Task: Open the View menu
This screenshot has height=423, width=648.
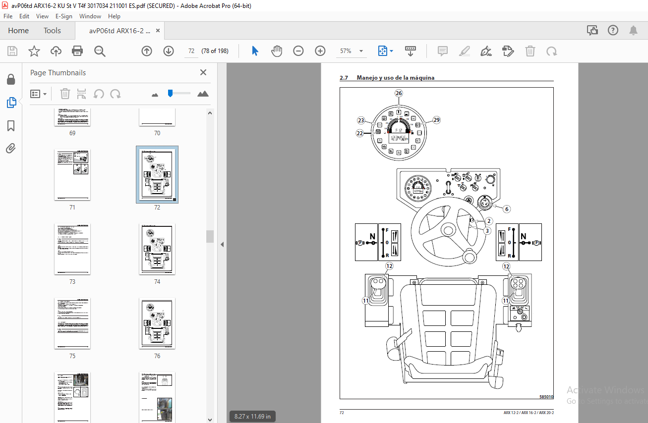Action: pyautogui.click(x=42, y=16)
